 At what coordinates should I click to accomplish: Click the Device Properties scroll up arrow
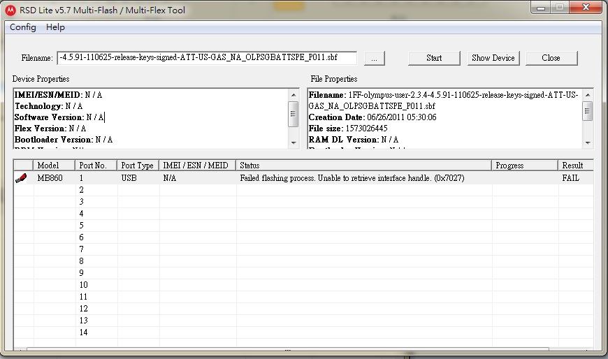point(294,95)
